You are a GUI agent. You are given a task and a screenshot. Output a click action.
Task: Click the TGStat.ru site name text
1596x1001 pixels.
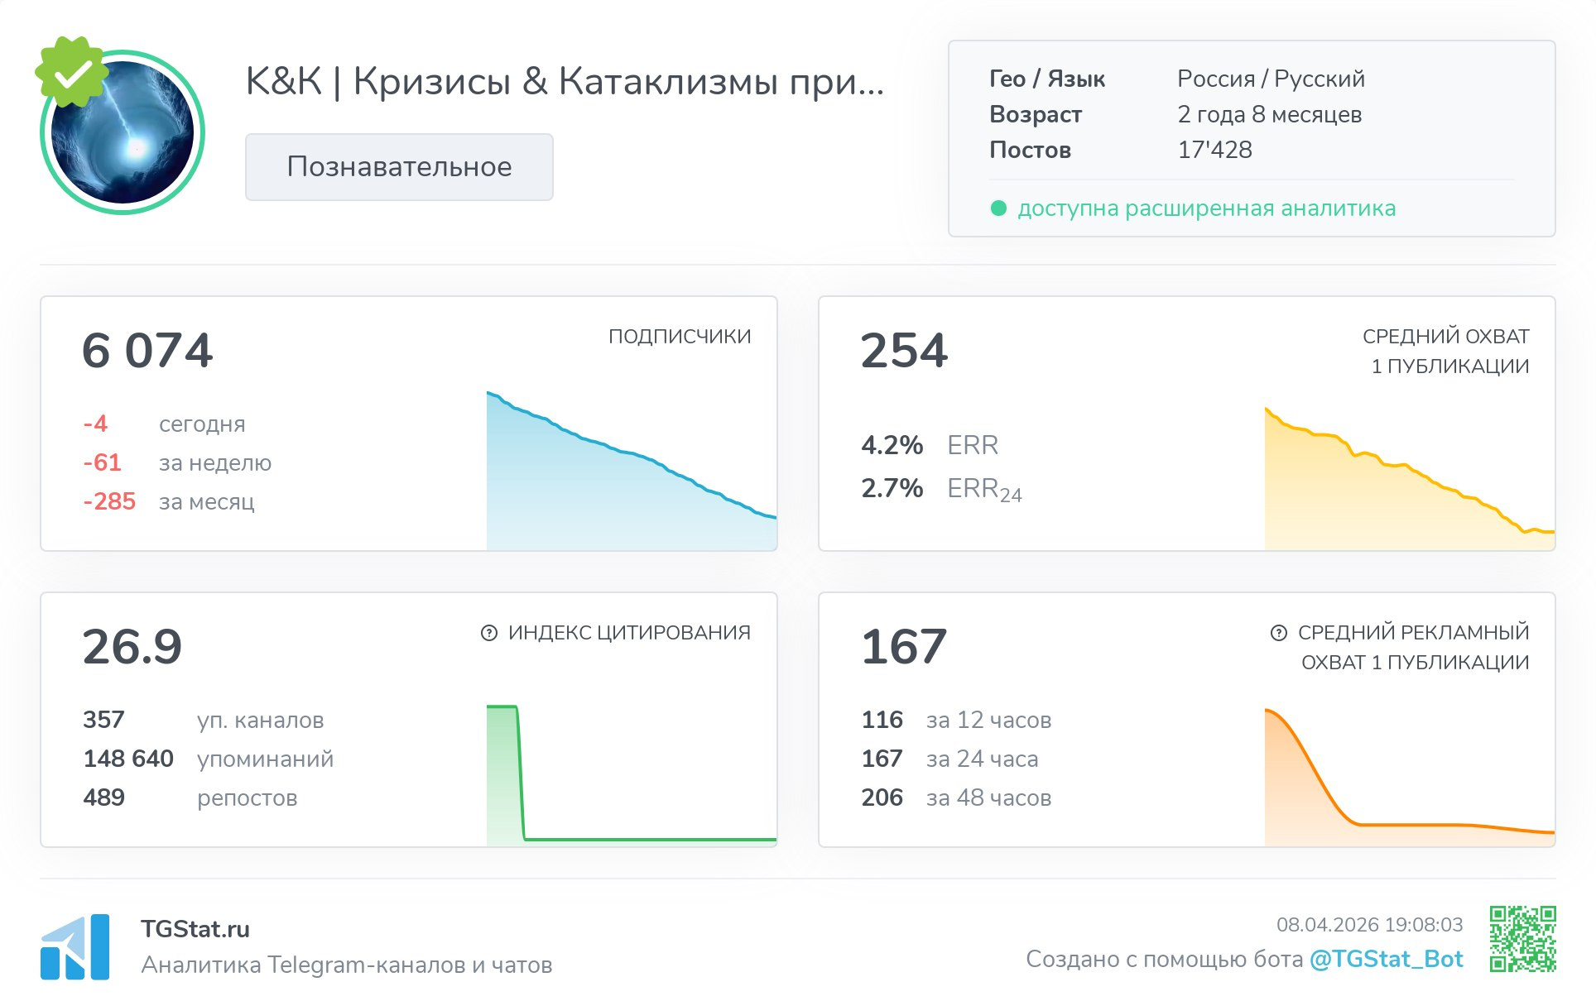pos(195,929)
